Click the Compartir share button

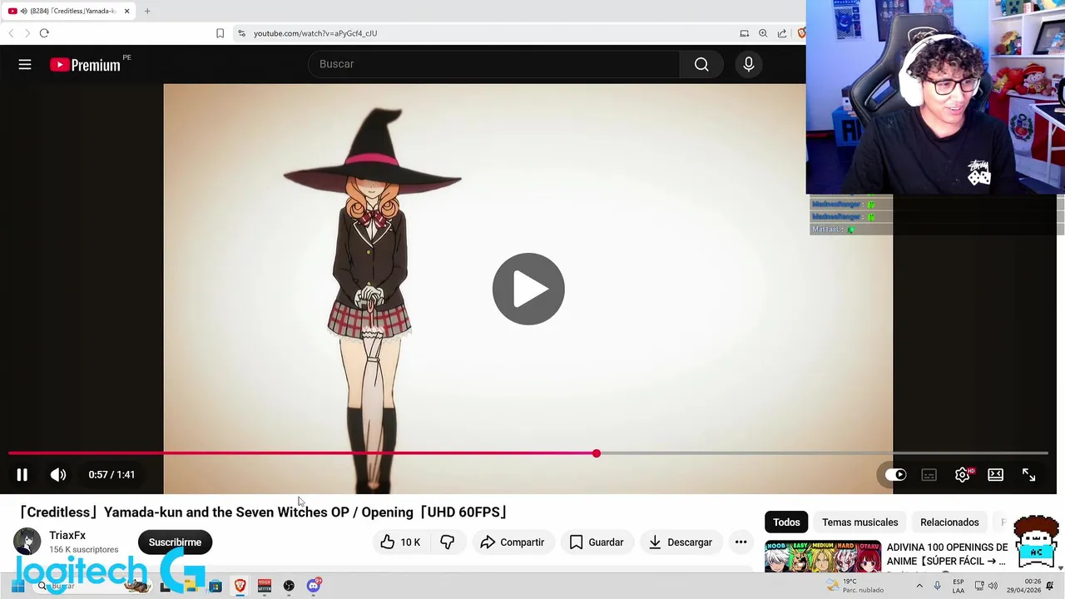[x=513, y=542]
